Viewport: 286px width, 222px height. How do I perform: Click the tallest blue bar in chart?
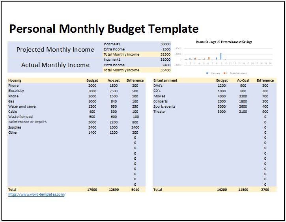221,56
